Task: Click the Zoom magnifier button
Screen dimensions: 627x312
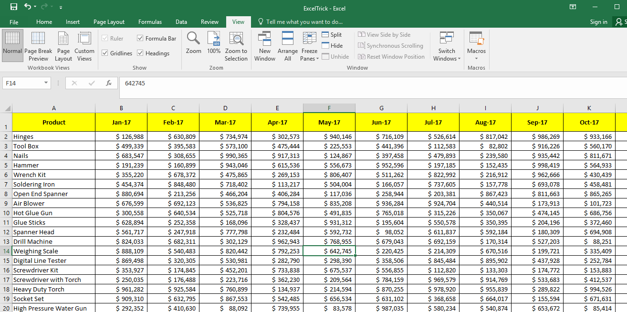Action: tap(194, 43)
